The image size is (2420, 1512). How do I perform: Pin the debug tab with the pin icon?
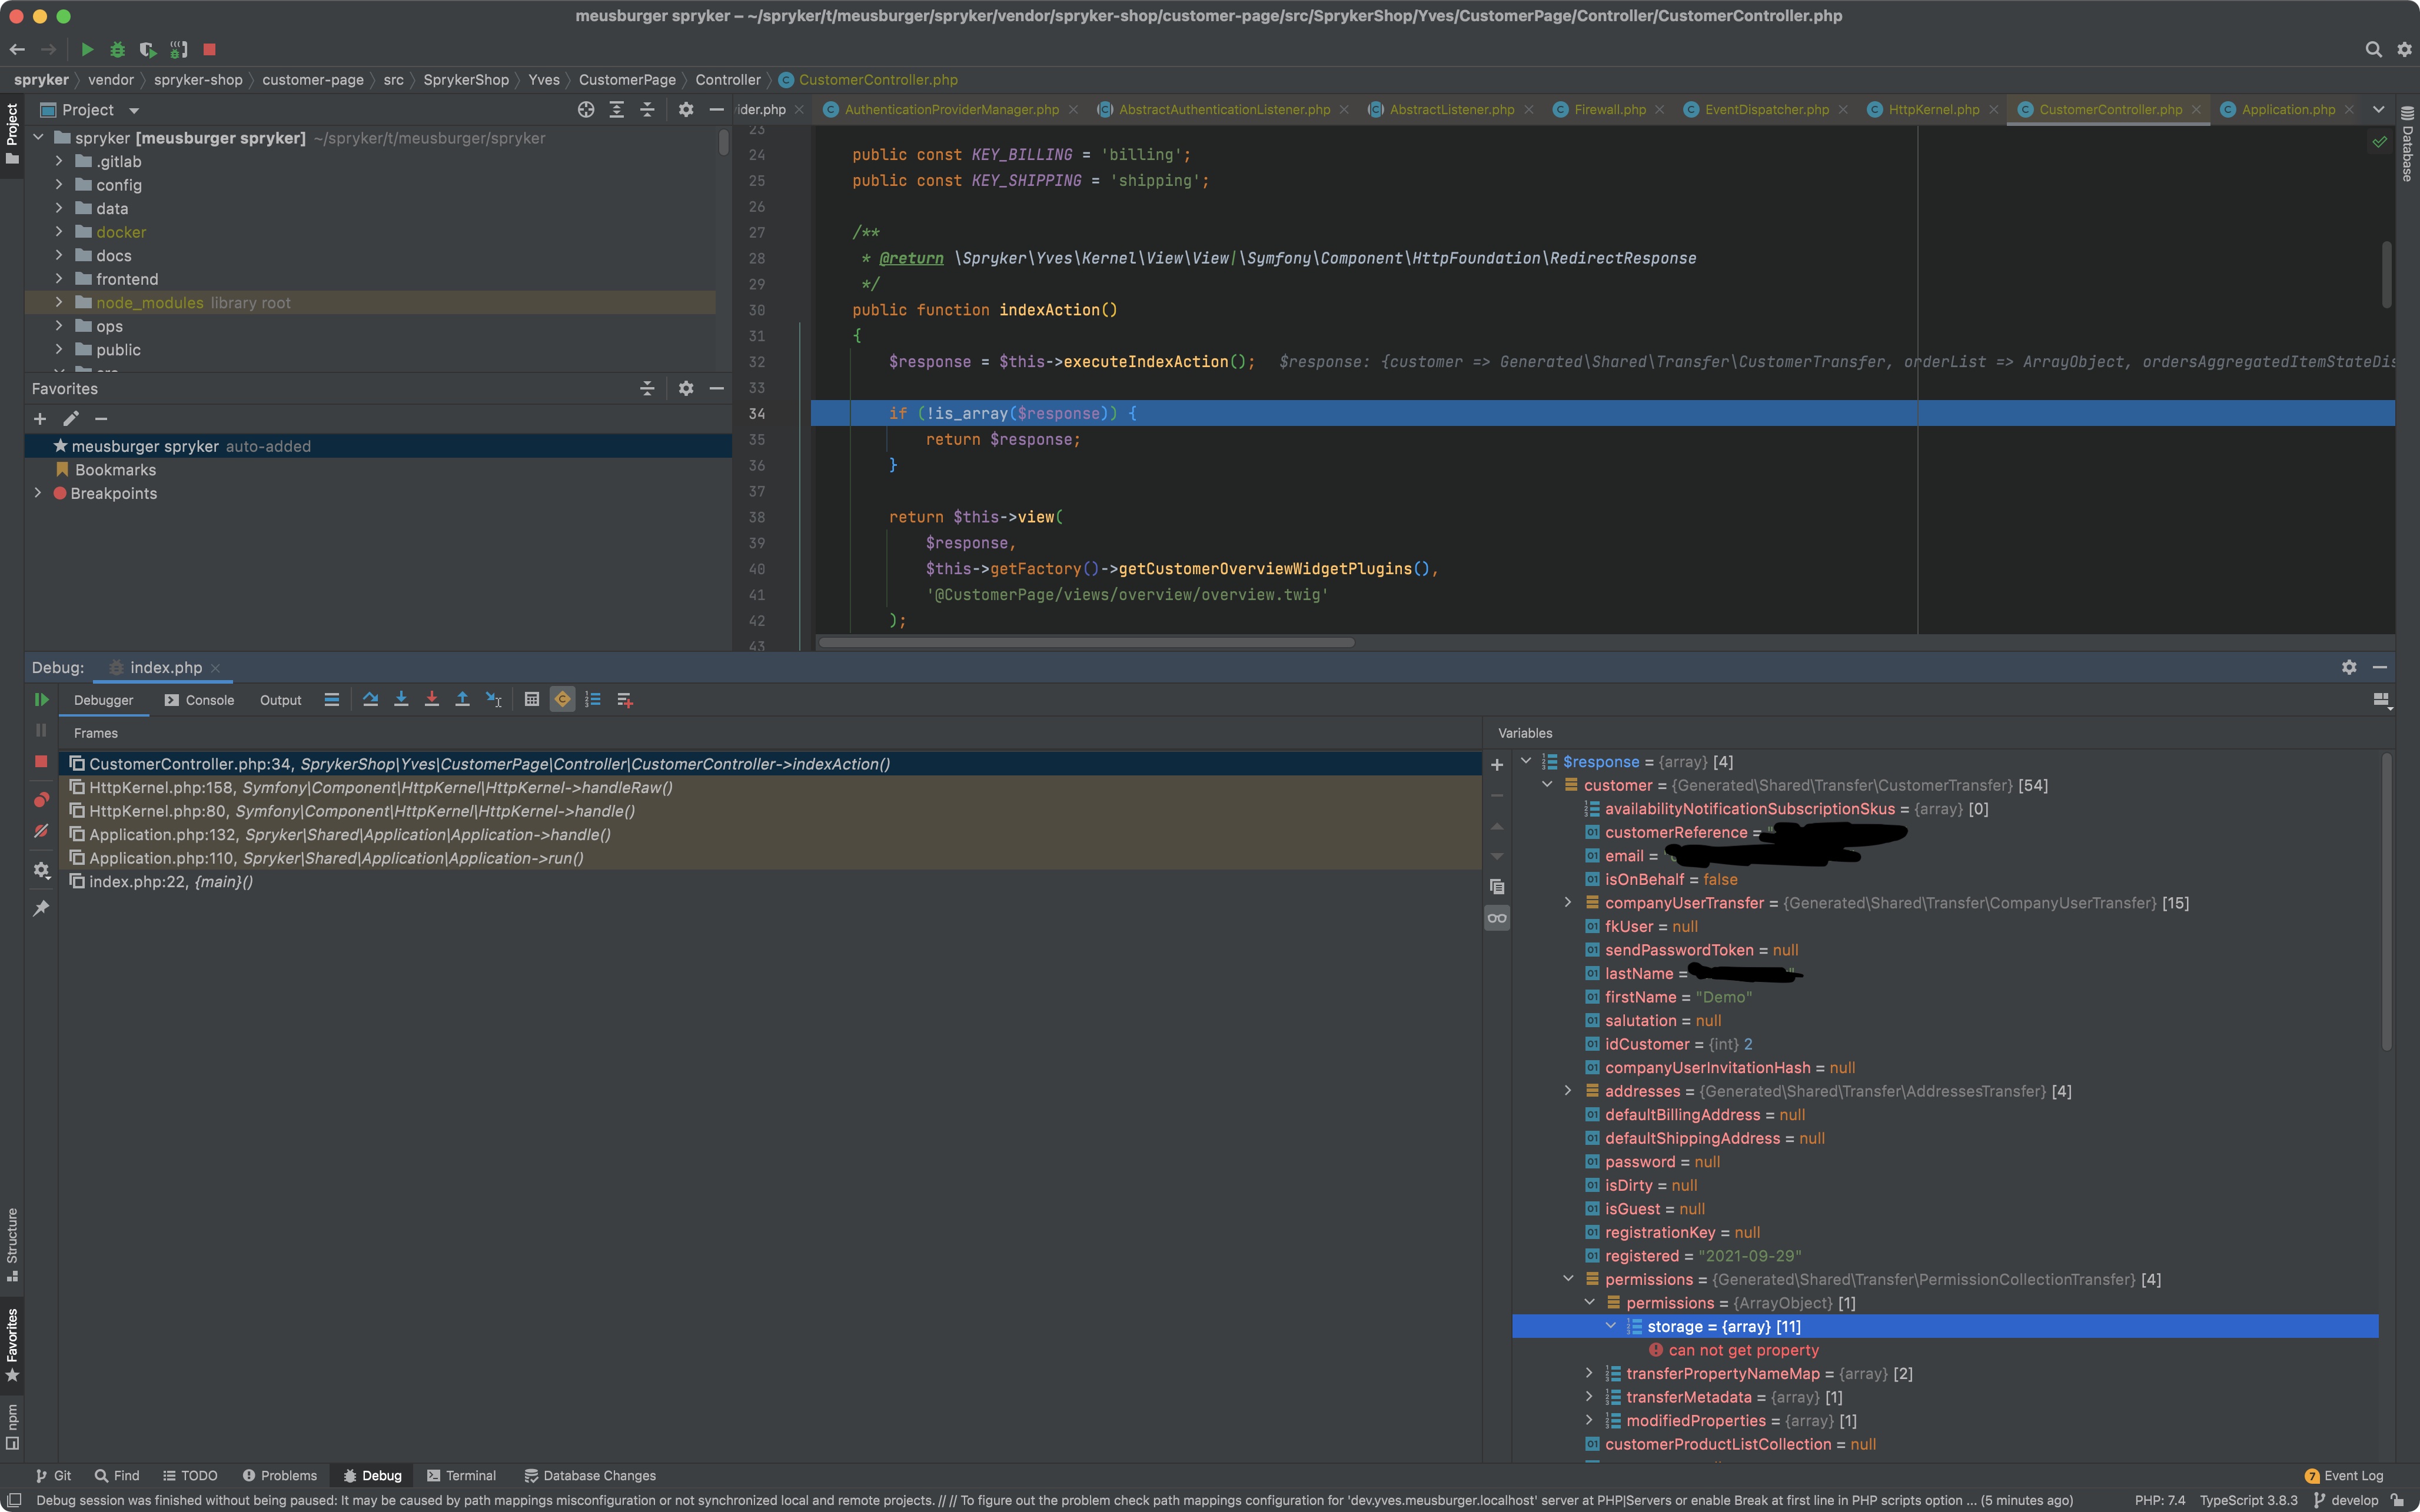tap(41, 908)
